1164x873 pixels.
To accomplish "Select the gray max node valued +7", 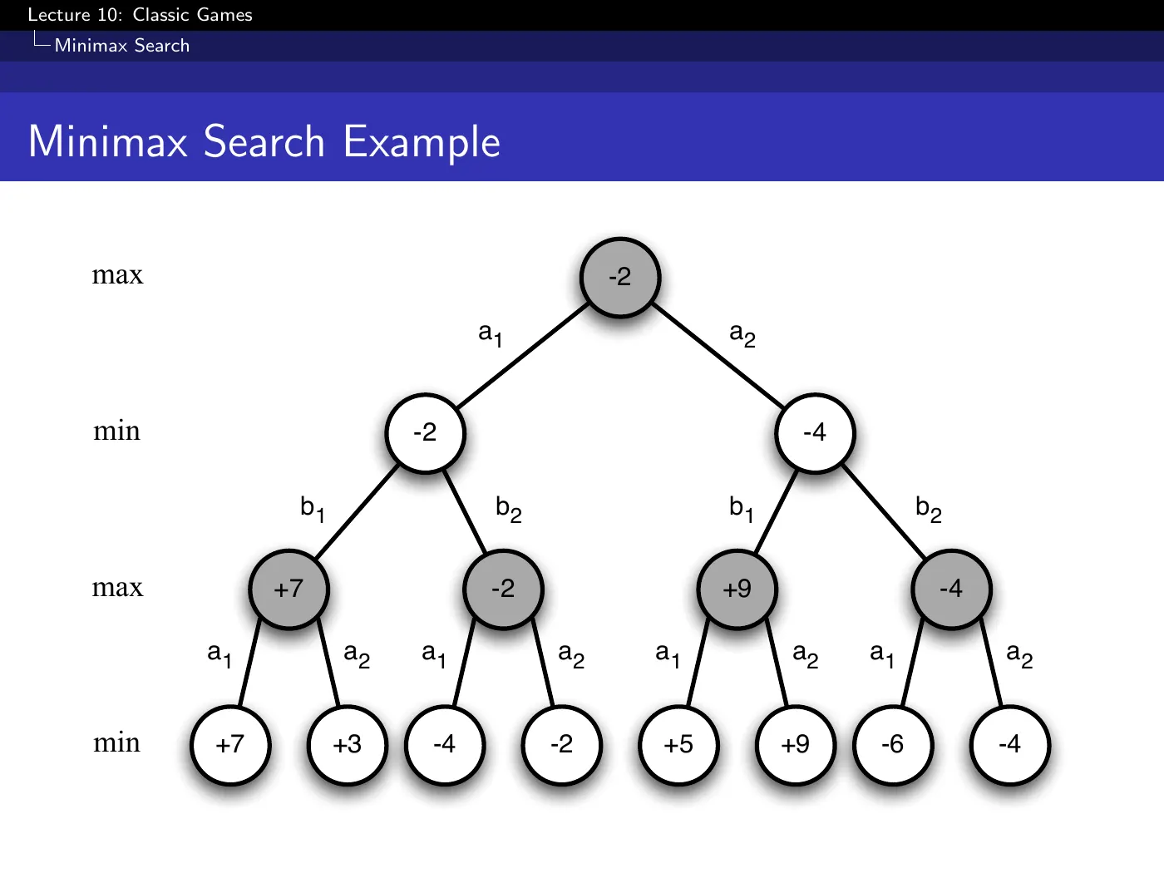I will pyautogui.click(x=289, y=589).
